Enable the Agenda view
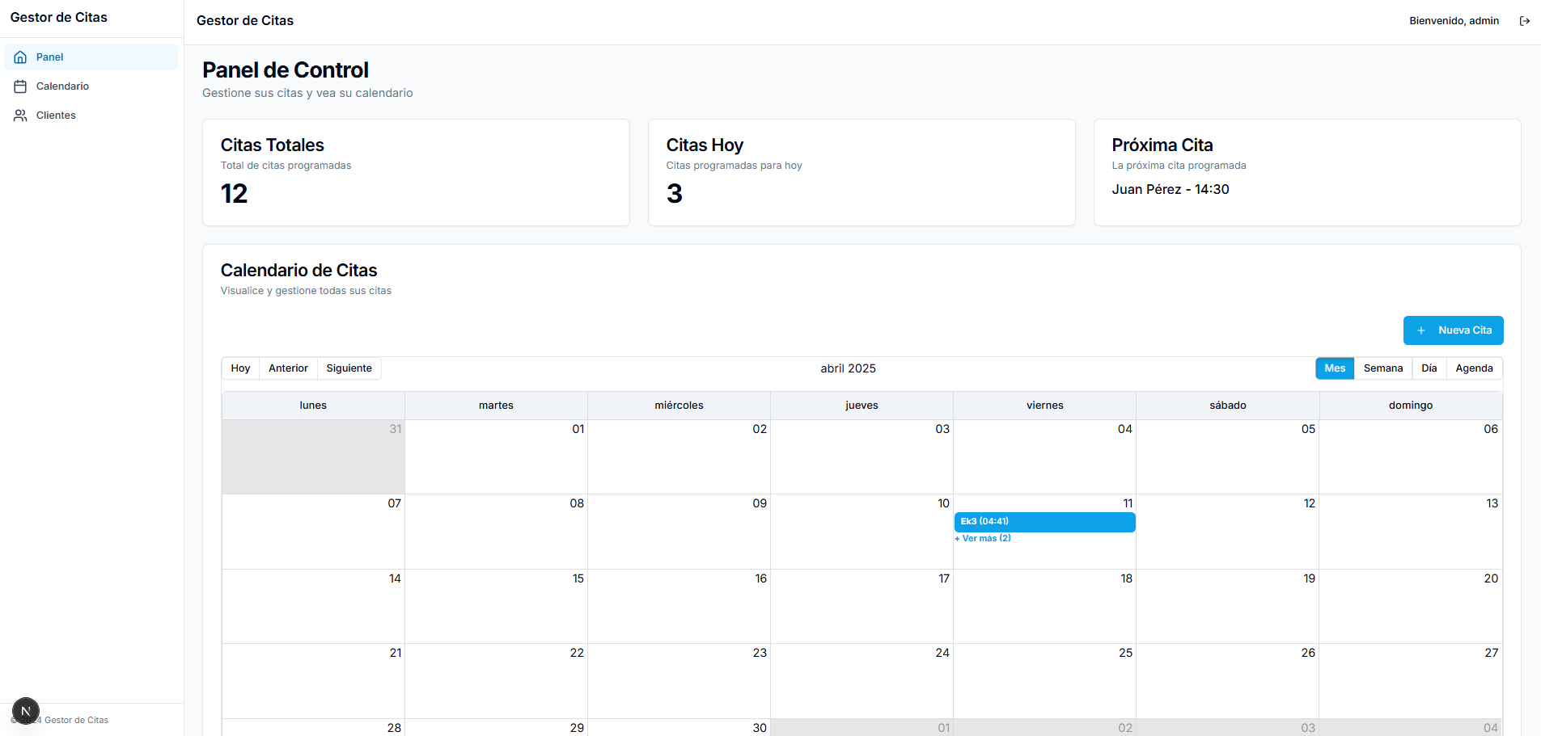Screen dimensions: 1541x736 click(x=1474, y=368)
